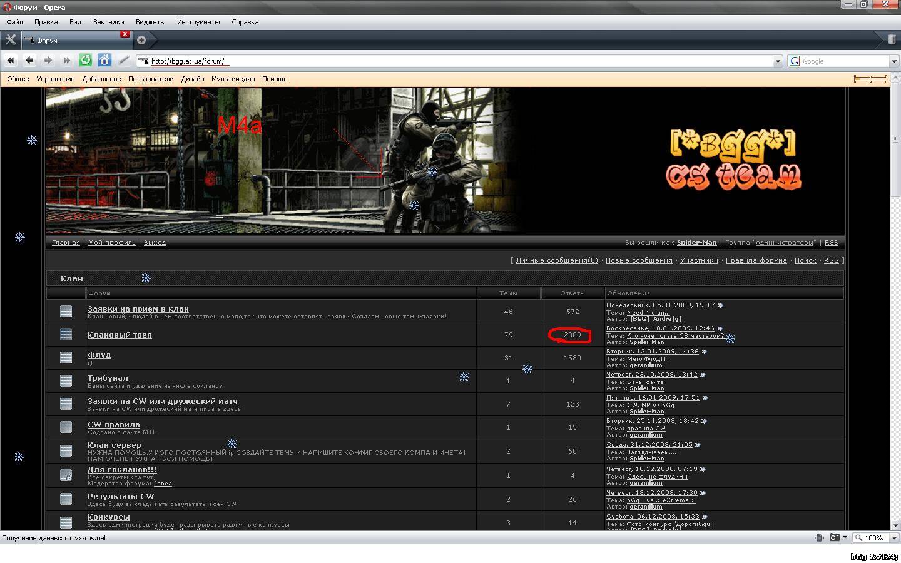Viewport: 901px width, 563px height.
Task: Click the 100% zoom field
Action: (x=870, y=537)
